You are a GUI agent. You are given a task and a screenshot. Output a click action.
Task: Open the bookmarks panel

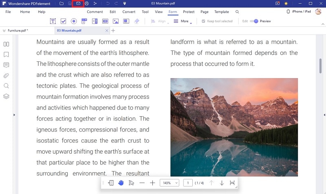(x=6, y=54)
